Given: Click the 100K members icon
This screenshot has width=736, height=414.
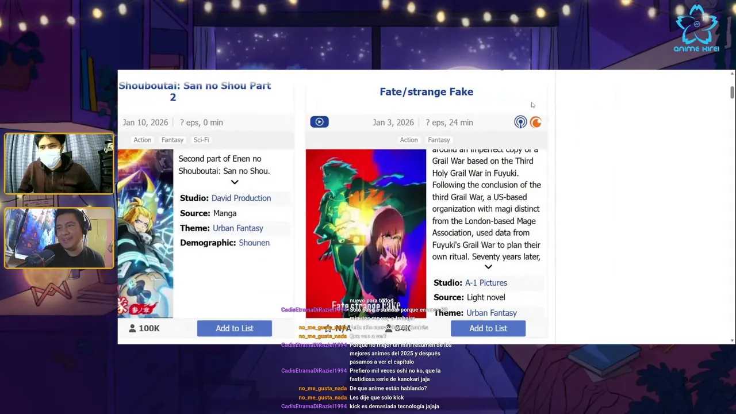Looking at the screenshot, I should click(x=132, y=328).
